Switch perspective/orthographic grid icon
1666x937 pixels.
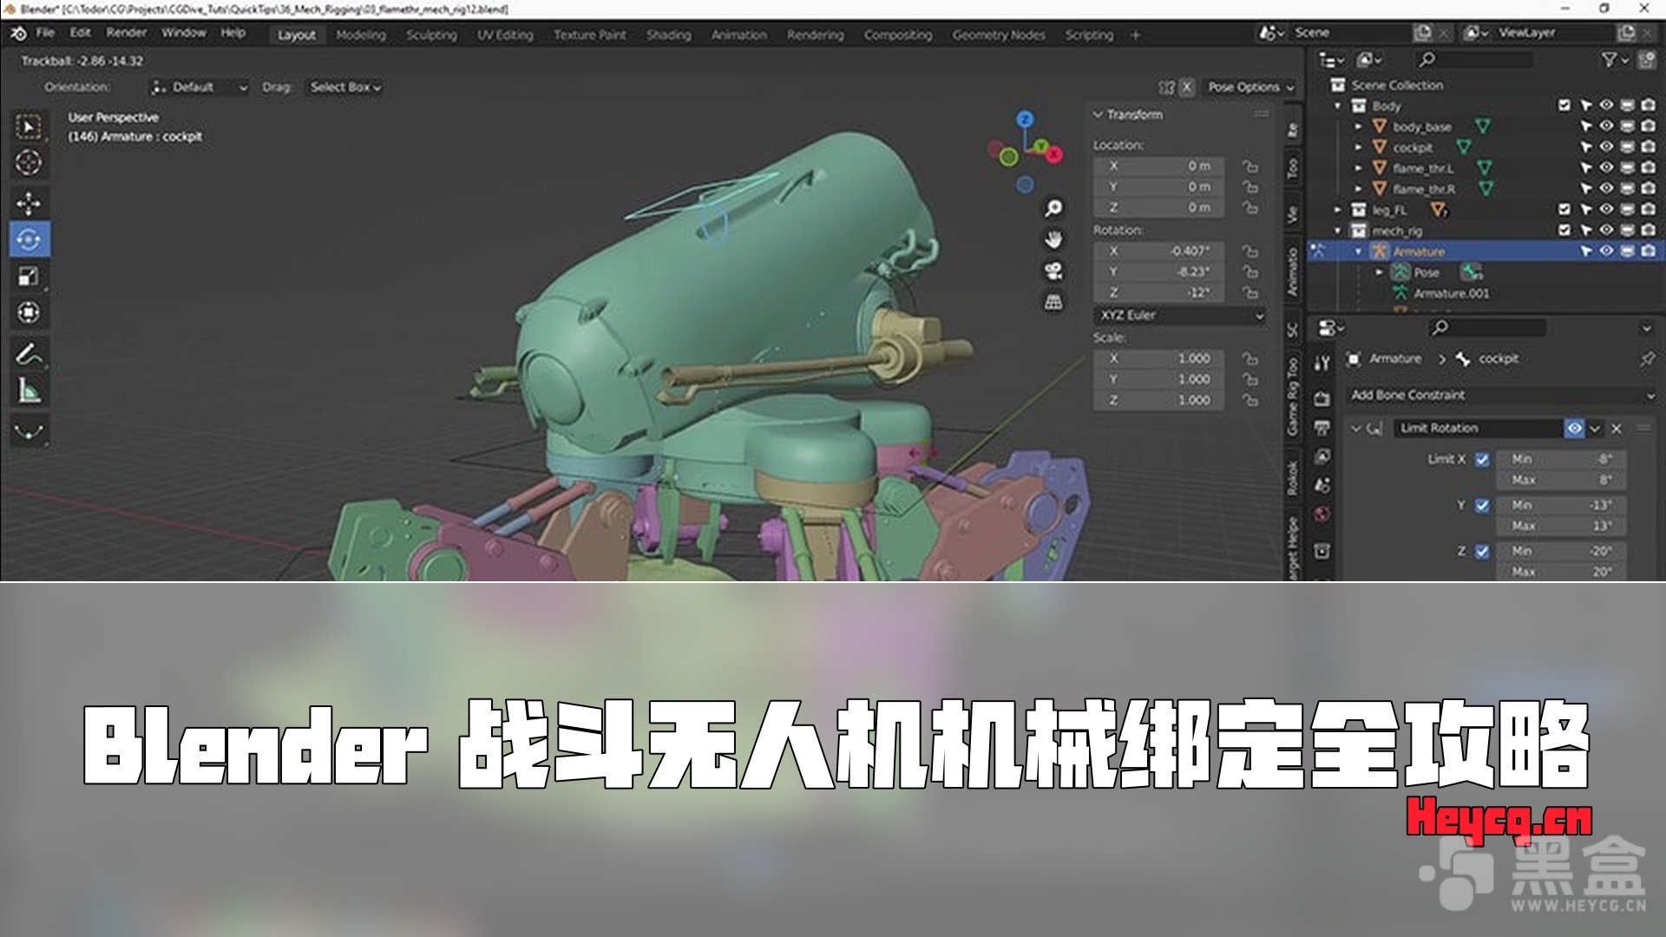coord(1053,302)
